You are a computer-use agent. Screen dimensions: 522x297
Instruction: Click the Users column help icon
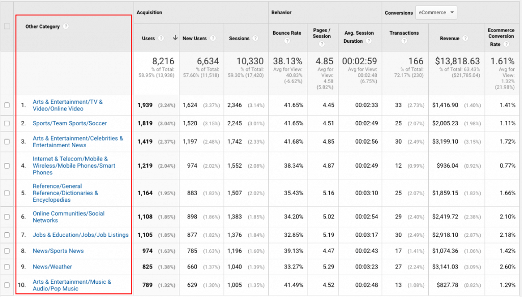(x=160, y=38)
